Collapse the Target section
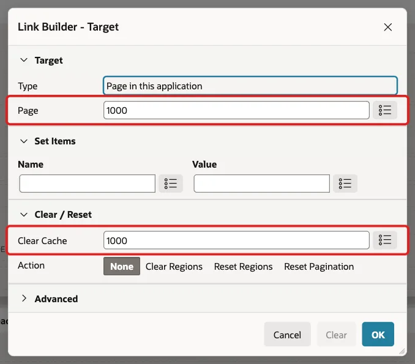The width and height of the screenshot is (415, 364). pos(24,60)
